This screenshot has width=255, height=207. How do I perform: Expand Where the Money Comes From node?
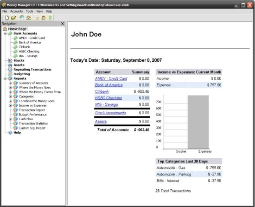pos(10,92)
